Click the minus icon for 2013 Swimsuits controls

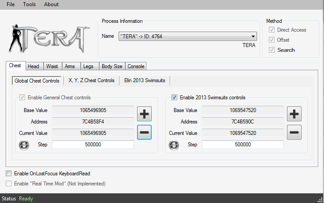click(294, 132)
